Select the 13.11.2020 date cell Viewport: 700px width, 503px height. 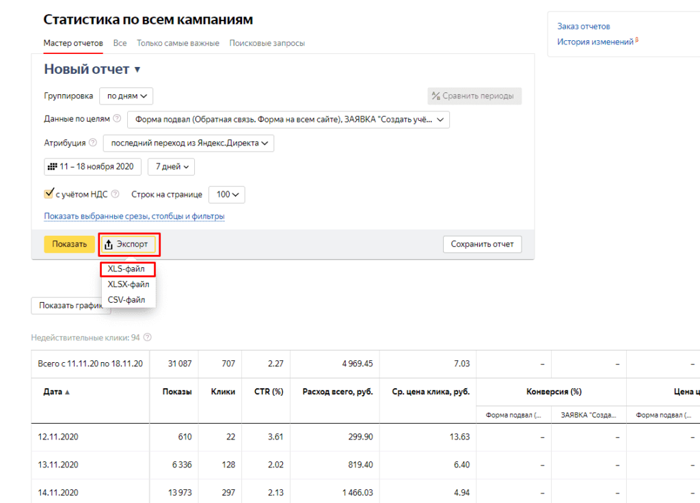click(x=58, y=465)
